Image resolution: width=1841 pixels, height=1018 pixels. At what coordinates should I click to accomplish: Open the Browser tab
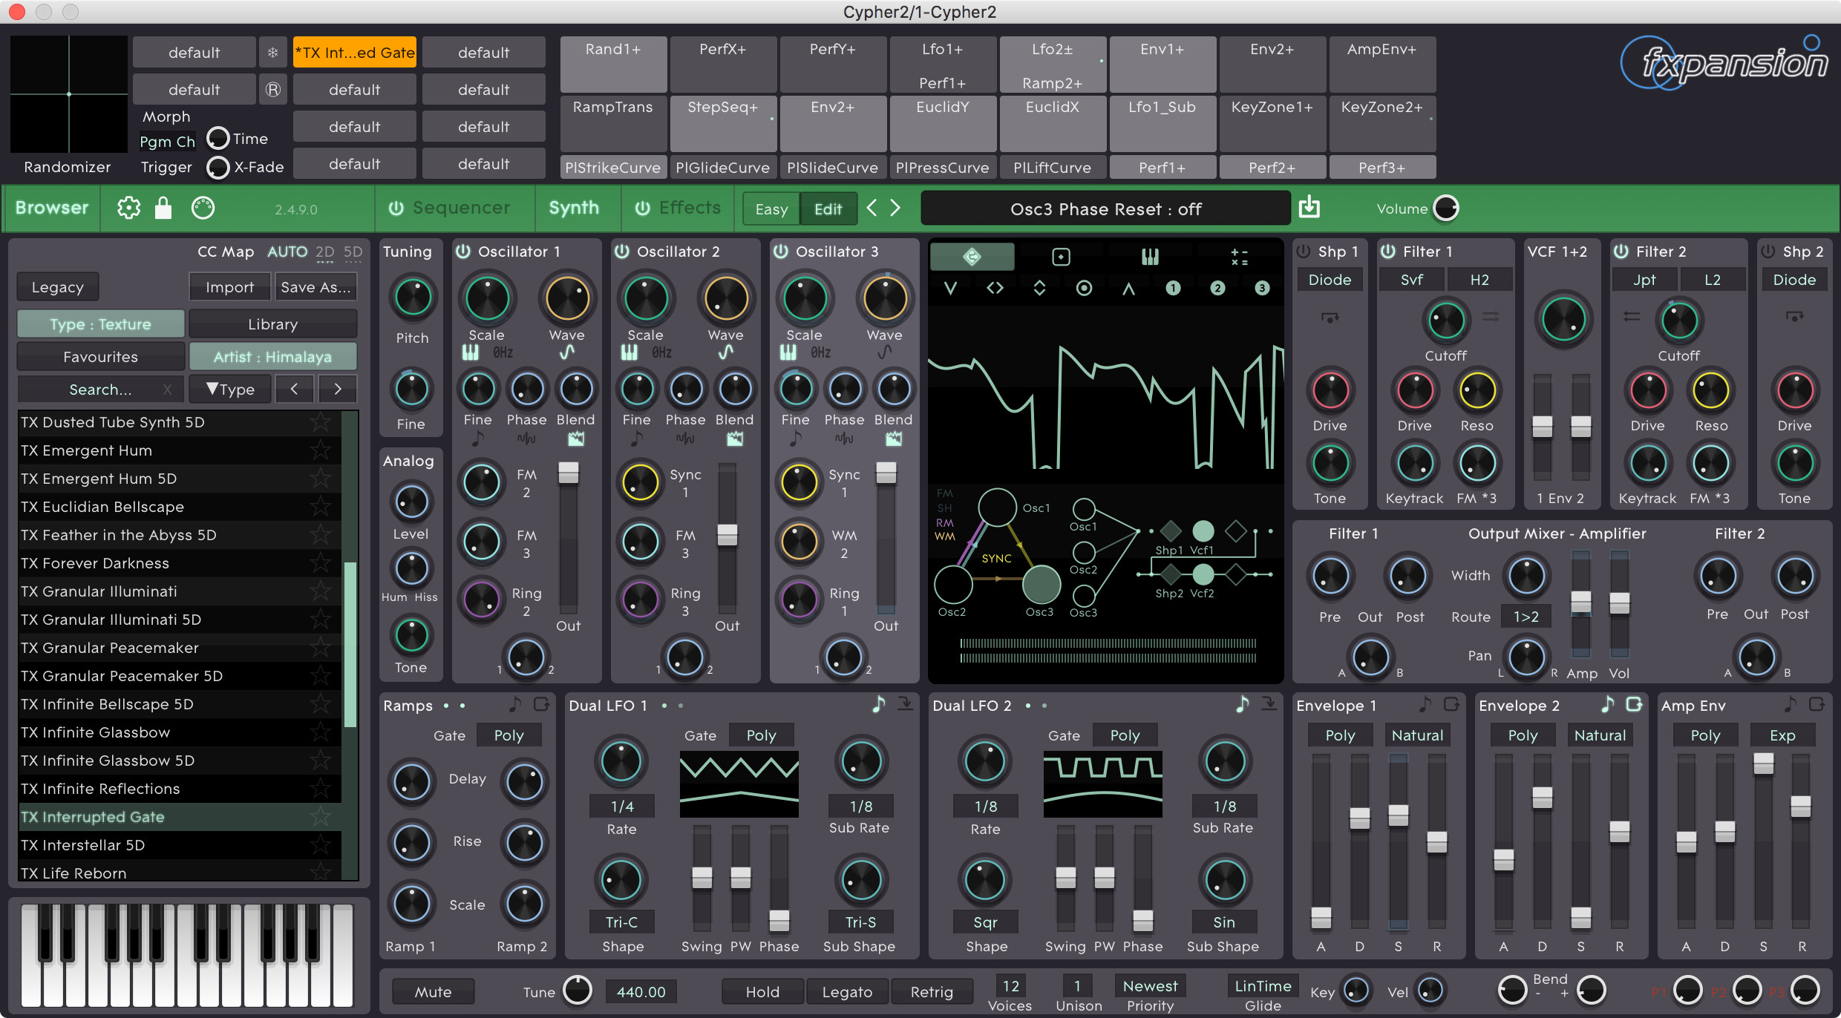click(x=52, y=208)
